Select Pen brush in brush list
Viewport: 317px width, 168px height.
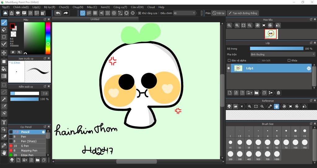27,136
